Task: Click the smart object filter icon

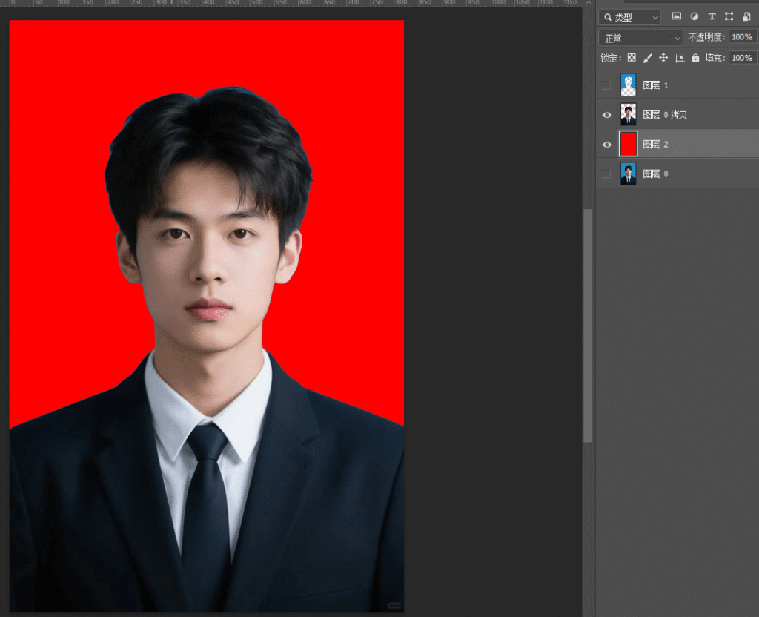Action: tap(746, 16)
